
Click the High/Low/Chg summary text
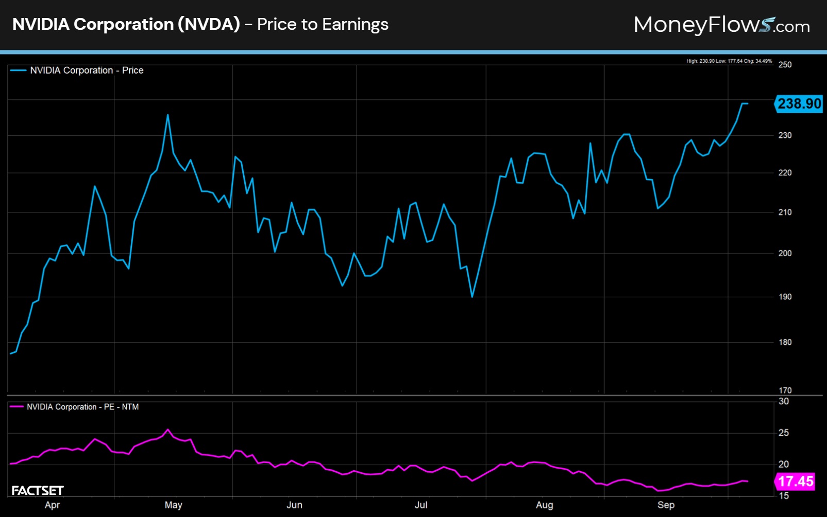pyautogui.click(x=729, y=61)
